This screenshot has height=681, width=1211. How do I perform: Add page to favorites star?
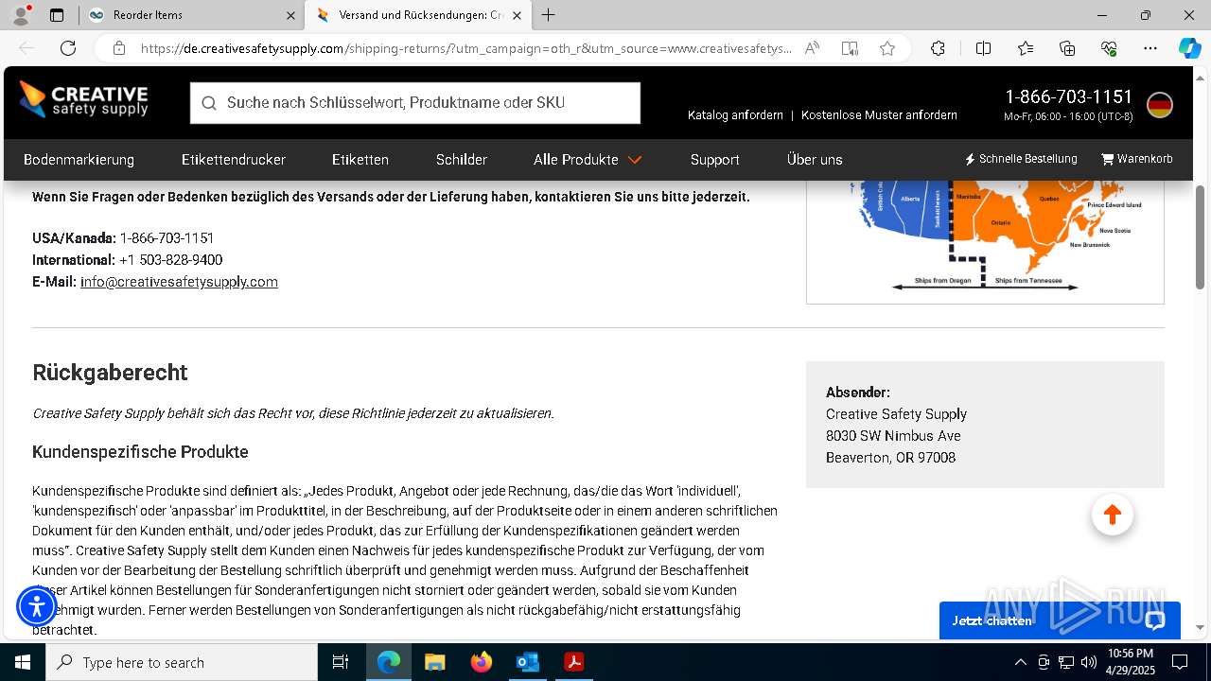click(x=886, y=48)
